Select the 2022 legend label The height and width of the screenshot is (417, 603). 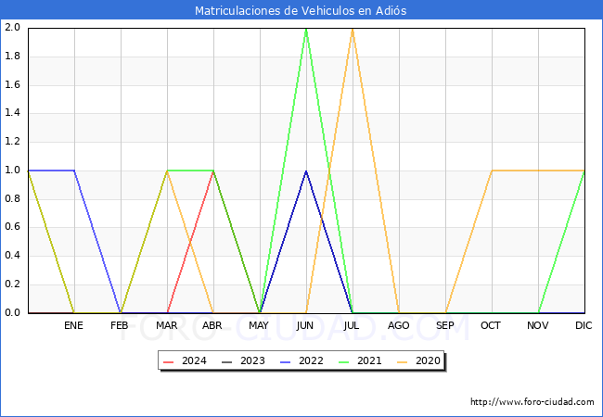pos(311,361)
